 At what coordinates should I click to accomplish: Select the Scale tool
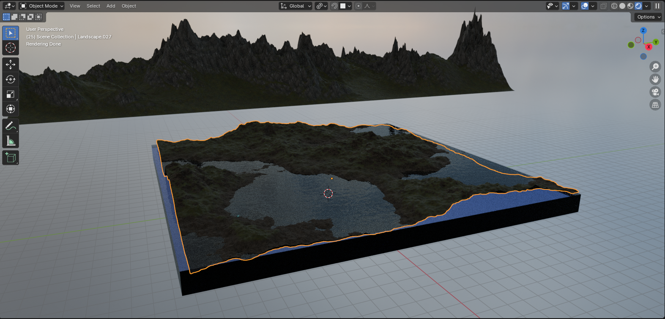pyautogui.click(x=11, y=94)
